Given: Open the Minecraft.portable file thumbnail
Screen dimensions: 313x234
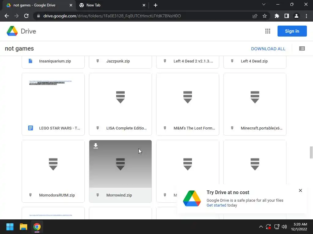Looking at the screenshot, I should click(255, 97).
